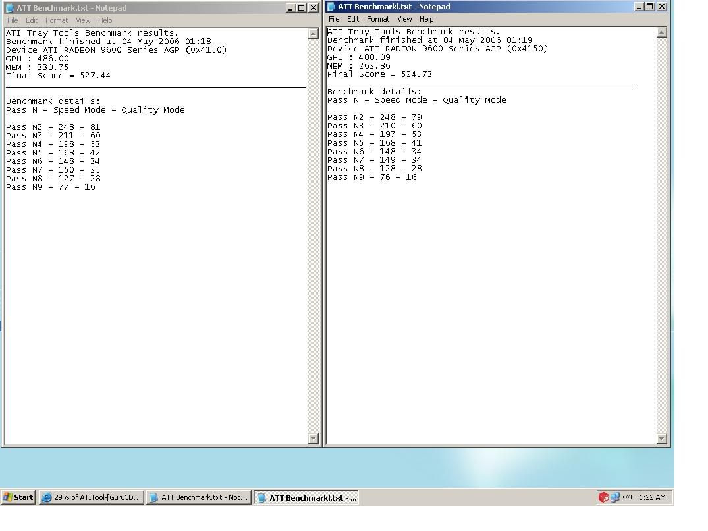
Task: Click scroll-down arrow in left Notepad window
Action: (x=313, y=438)
